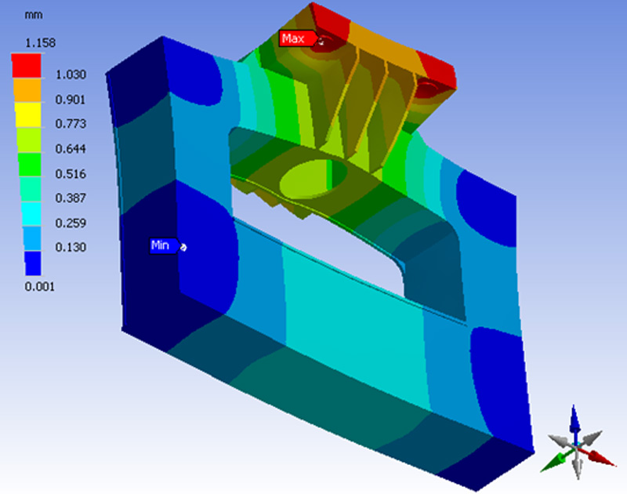Click legend value 0.259
This screenshot has height=494, width=627.
[x=71, y=223]
